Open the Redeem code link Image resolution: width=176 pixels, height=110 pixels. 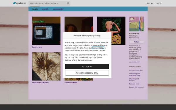point(134,84)
